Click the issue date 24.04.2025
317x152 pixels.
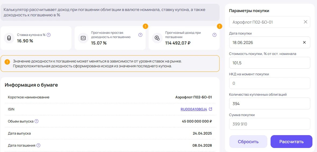coord(202,134)
